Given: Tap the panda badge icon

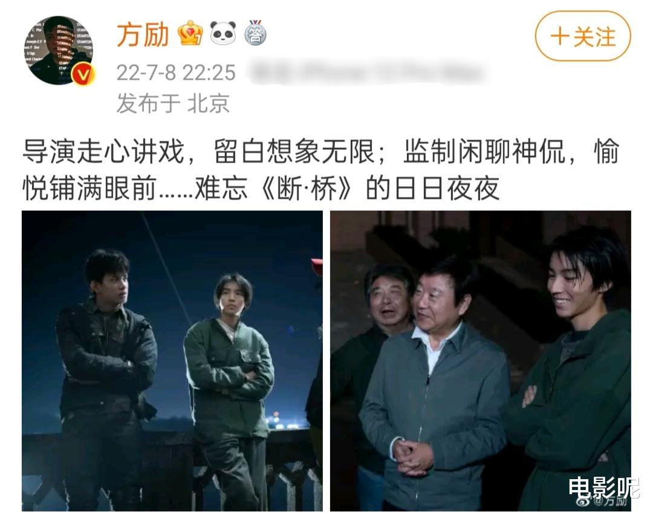Looking at the screenshot, I should pos(223,33).
